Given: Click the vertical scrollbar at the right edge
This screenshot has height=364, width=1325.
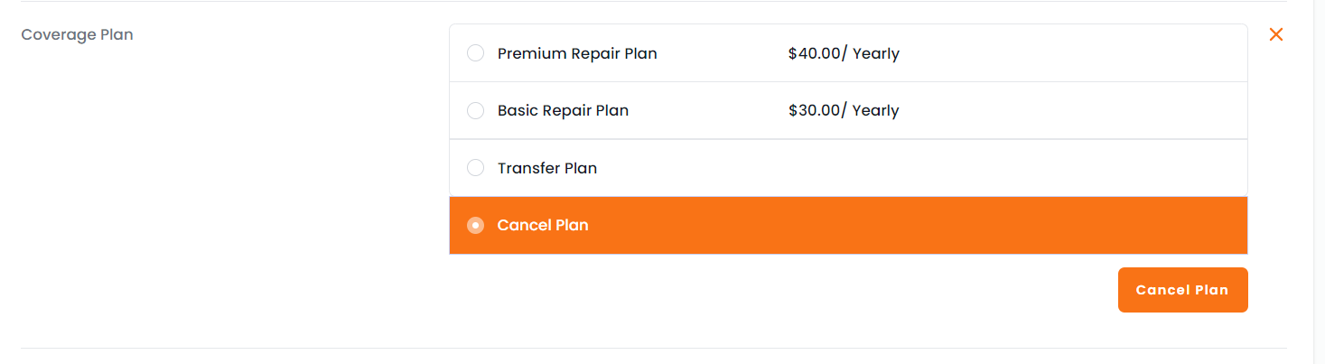Looking at the screenshot, I should [x=1319, y=181].
